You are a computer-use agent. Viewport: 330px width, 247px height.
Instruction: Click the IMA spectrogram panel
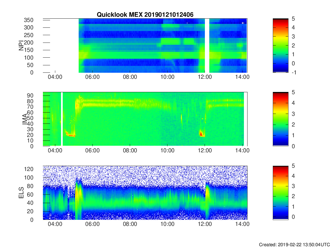point(145,119)
